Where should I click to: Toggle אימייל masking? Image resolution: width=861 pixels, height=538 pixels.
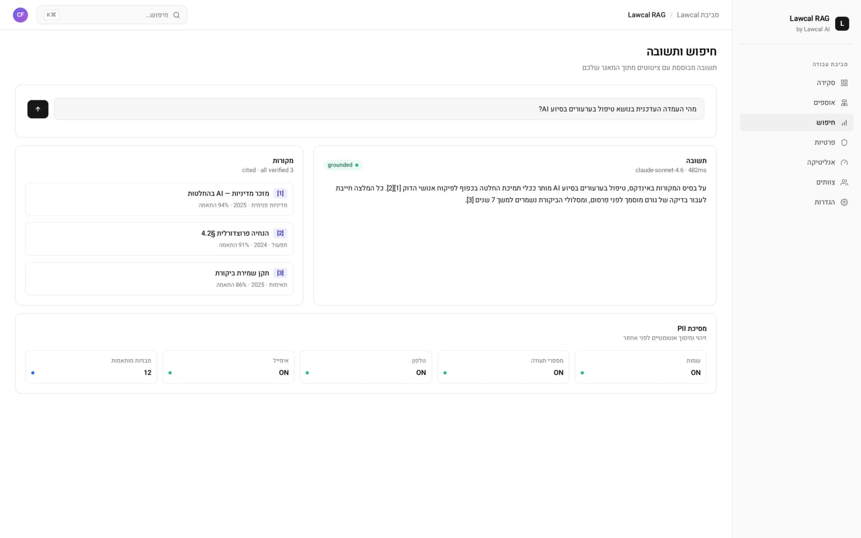click(x=229, y=367)
